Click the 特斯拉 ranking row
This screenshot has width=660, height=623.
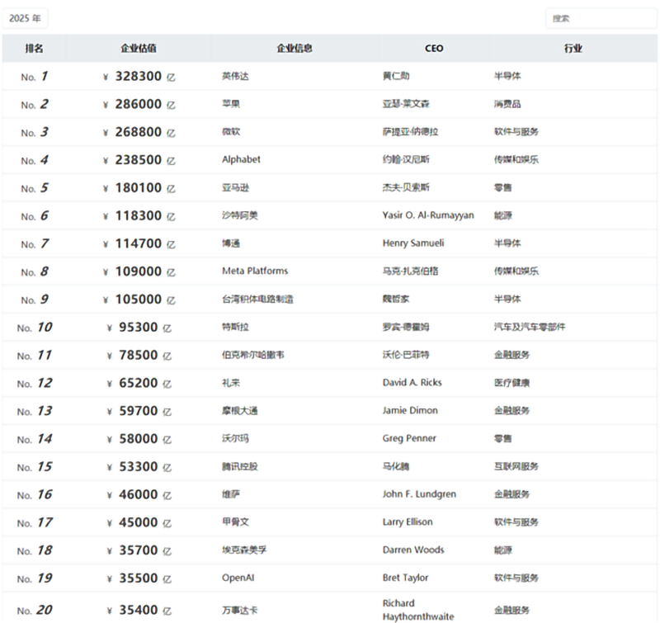32,327
